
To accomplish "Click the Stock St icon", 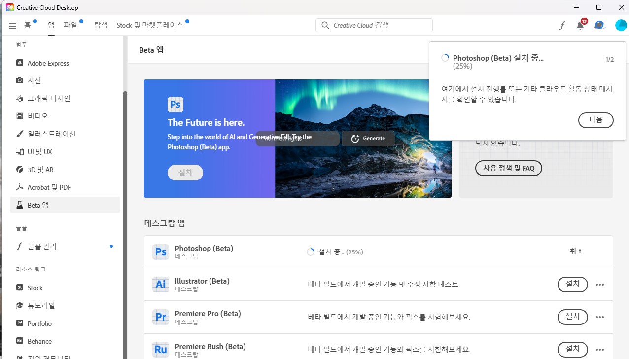I will click(x=20, y=287).
